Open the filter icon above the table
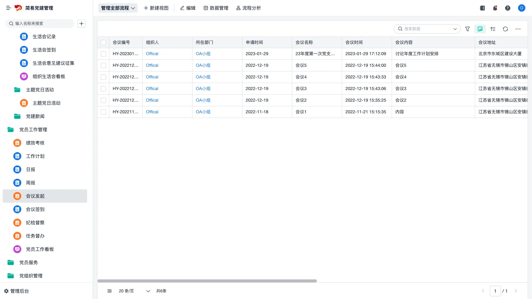The width and height of the screenshot is (532, 299). pyautogui.click(x=467, y=29)
